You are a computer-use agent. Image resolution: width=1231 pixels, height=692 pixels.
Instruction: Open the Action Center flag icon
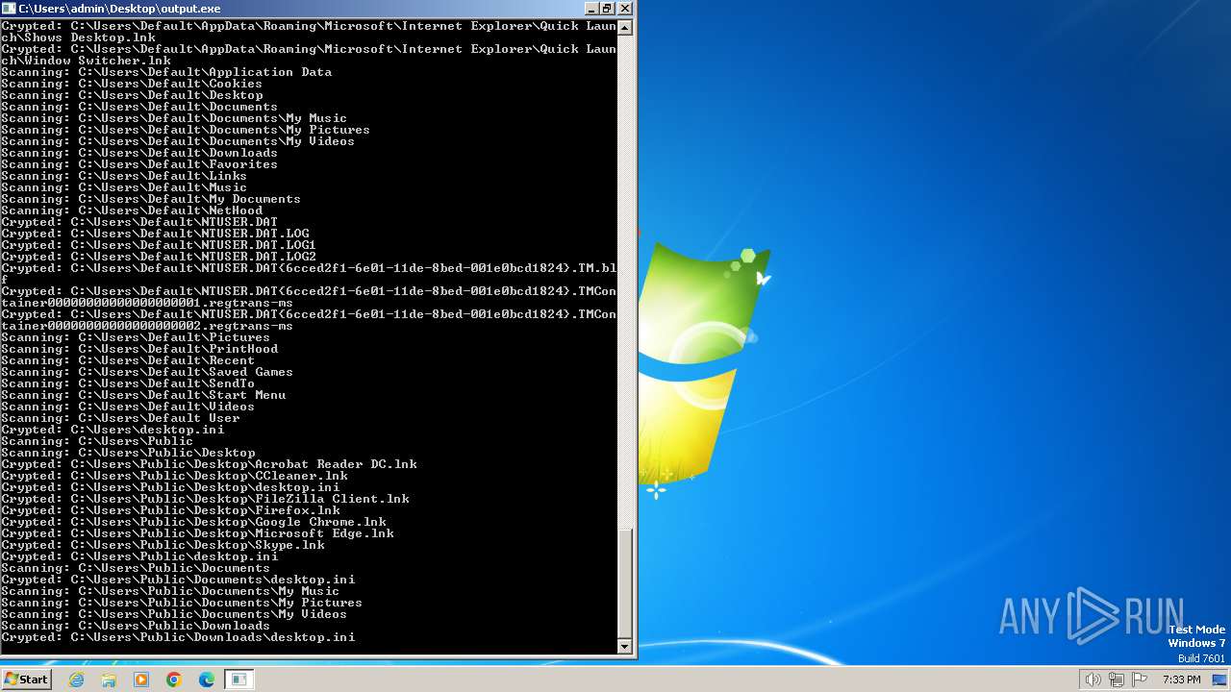[x=1140, y=680]
